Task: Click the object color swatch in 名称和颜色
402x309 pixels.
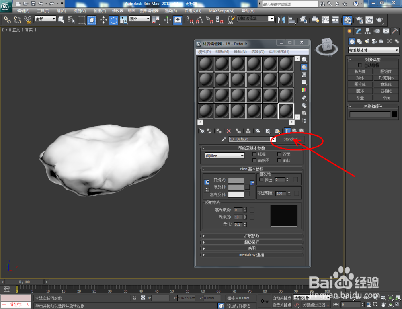Action: 395,114
